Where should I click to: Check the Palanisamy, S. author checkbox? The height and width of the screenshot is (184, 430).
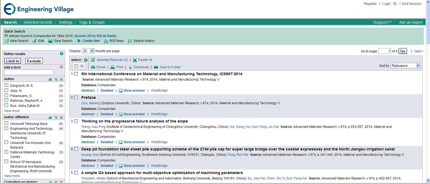pos(6,95)
